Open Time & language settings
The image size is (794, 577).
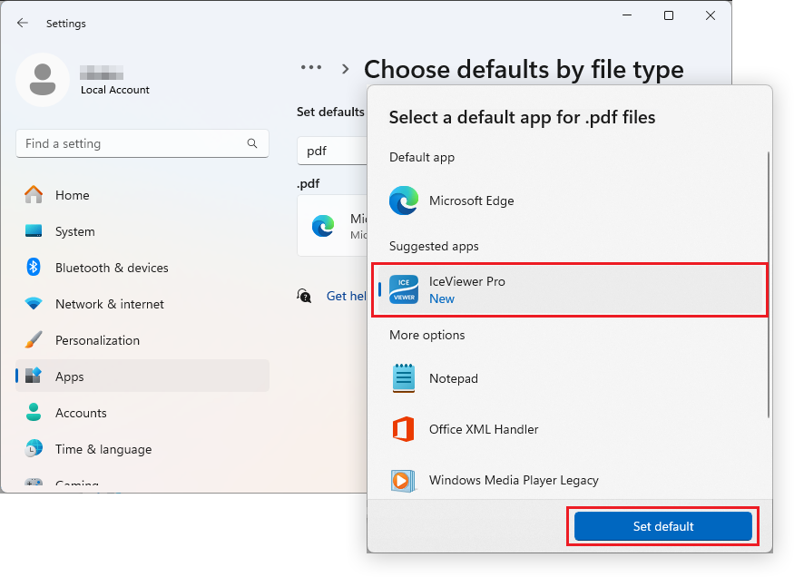pos(142,449)
